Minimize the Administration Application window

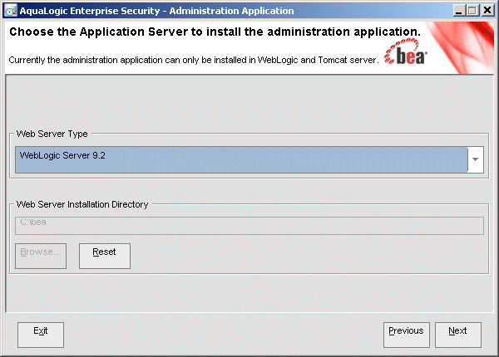point(458,11)
